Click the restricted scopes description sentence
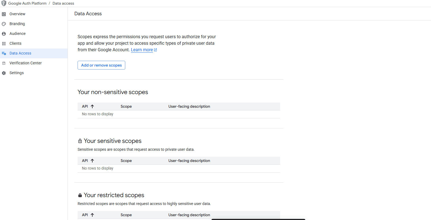This screenshot has width=431, height=220. 144,204
